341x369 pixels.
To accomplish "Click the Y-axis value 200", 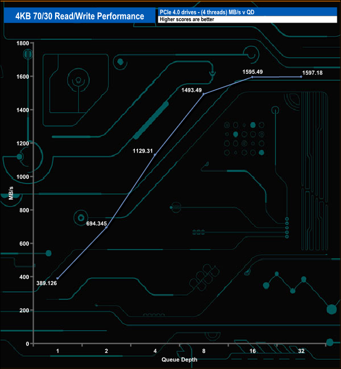I will [24, 310].
